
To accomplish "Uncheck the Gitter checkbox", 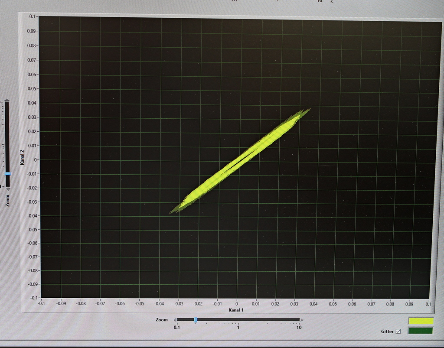I will point(398,332).
